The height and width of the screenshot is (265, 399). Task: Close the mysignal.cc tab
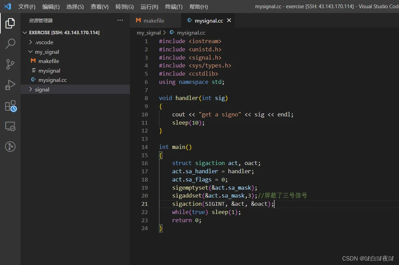(229, 21)
